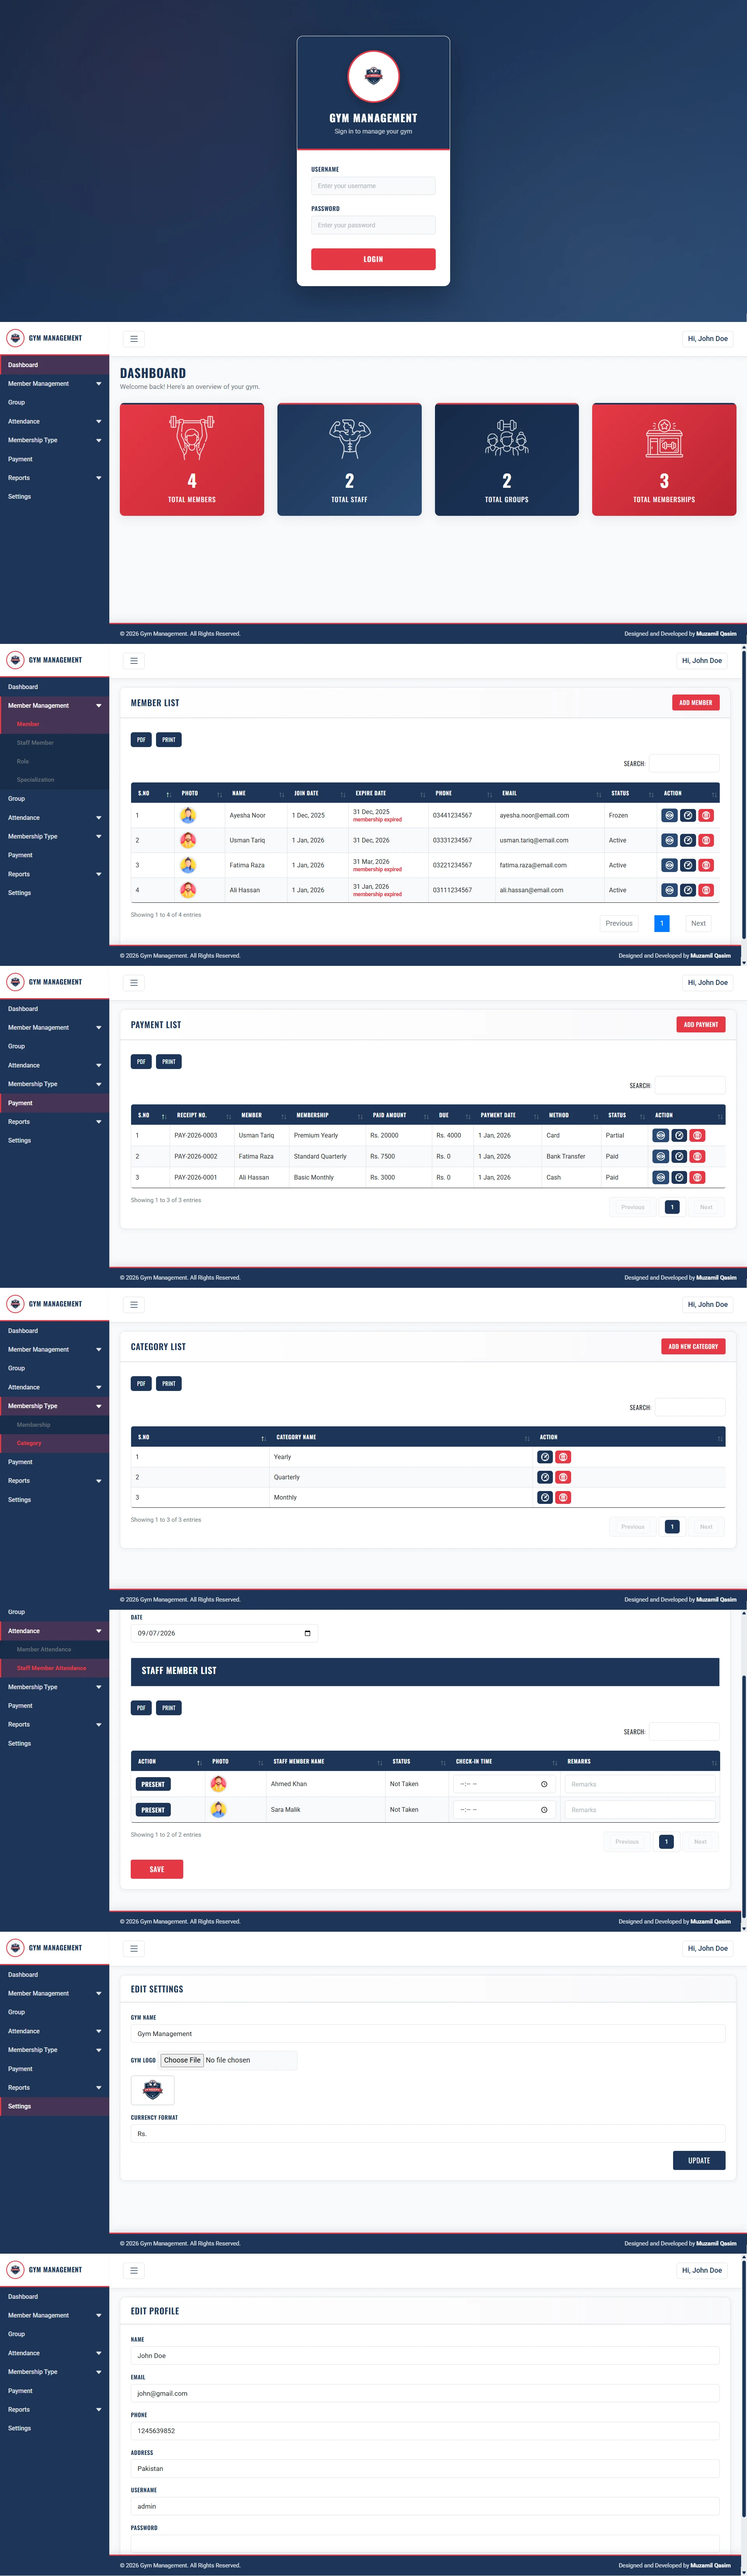747x2576 pixels.
Task: Click the Total Memberships dashboard card
Action: (664, 460)
